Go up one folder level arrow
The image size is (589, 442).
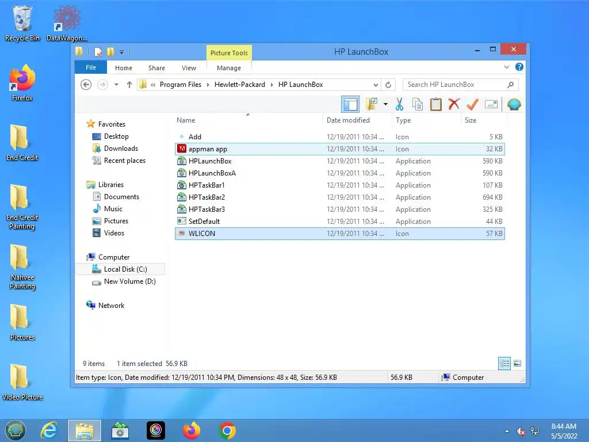point(129,85)
